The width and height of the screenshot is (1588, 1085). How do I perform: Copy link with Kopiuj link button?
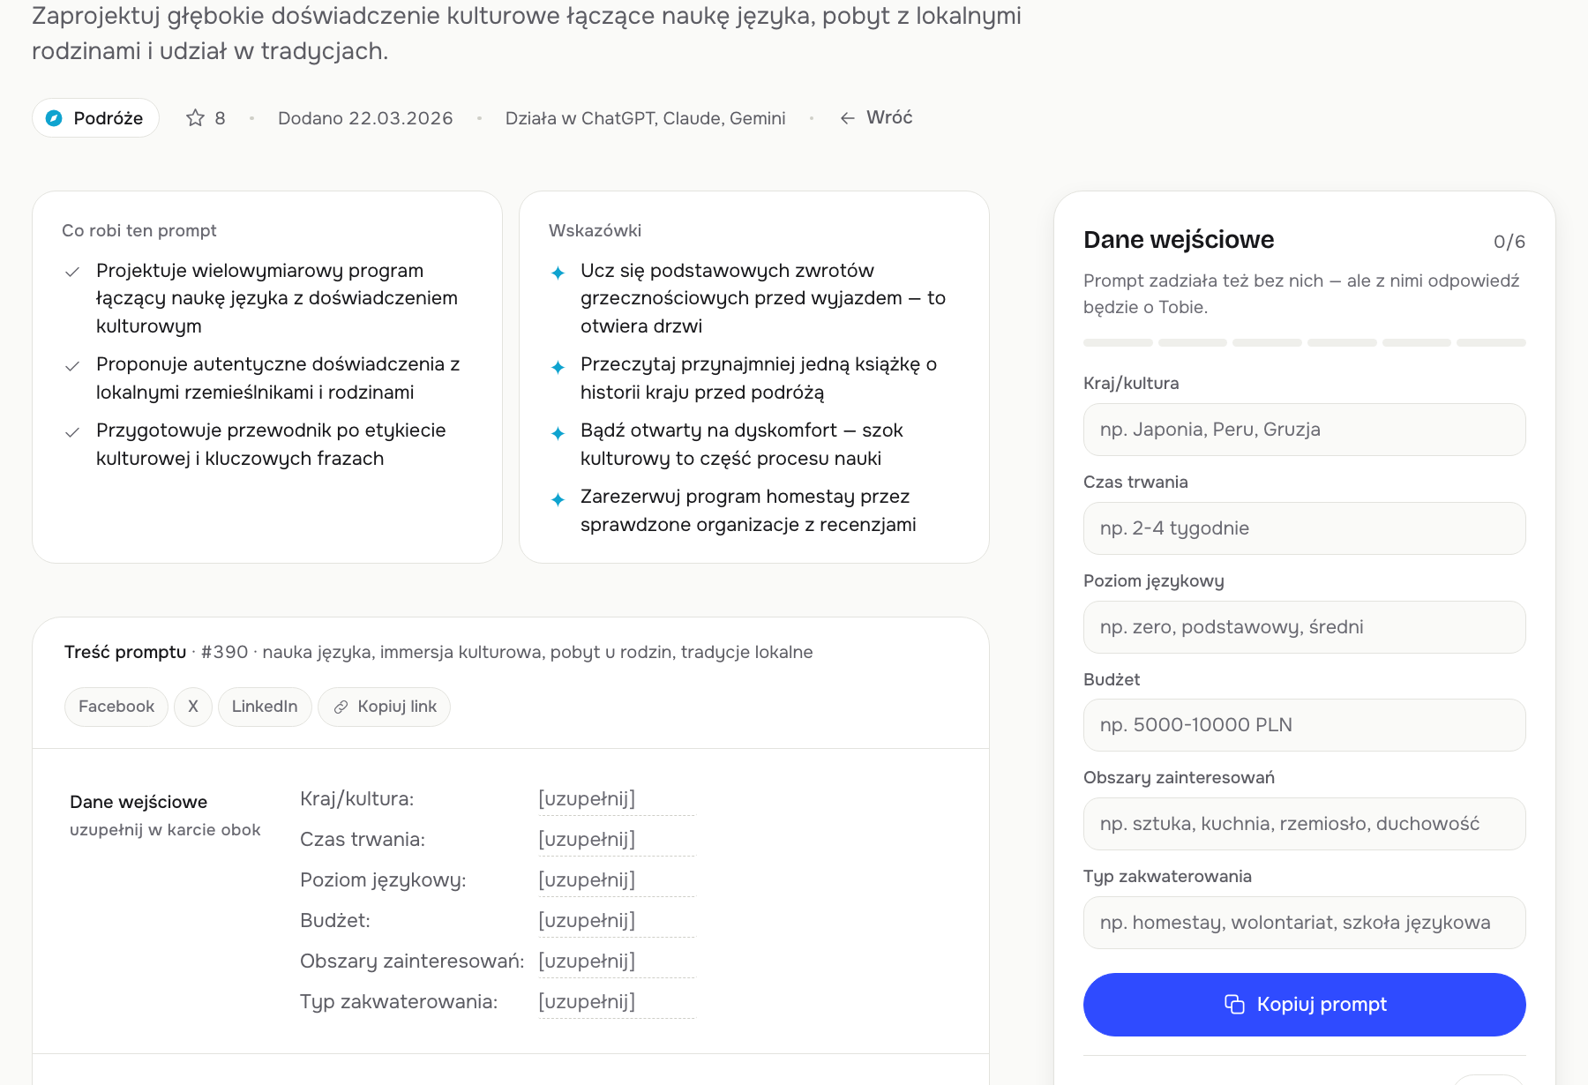tap(384, 707)
